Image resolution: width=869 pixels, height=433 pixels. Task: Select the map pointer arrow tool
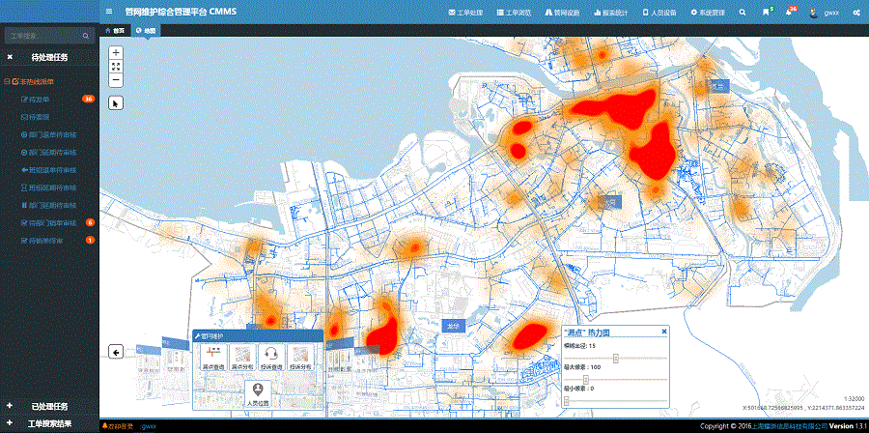116,101
